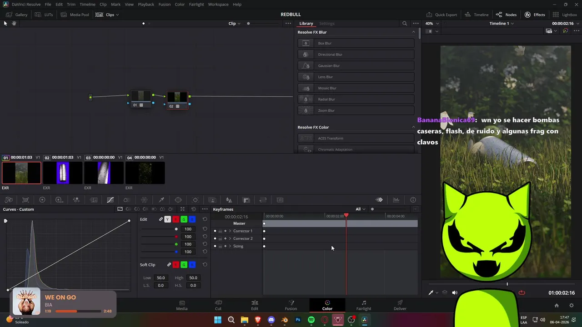The image size is (582, 327).
Task: Open the Tracker palette
Action: pyautogui.click(x=195, y=200)
